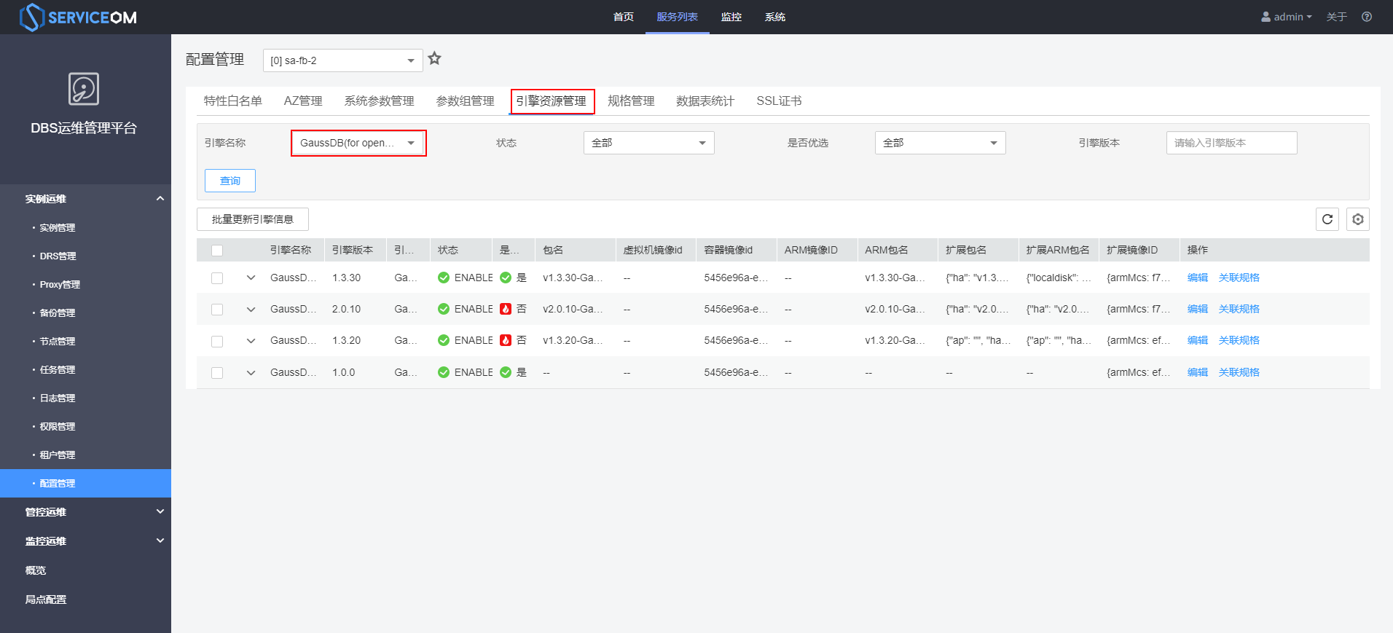This screenshot has width=1393, height=633.
Task: Switch to the 参数组管理 tab
Action: coord(465,101)
